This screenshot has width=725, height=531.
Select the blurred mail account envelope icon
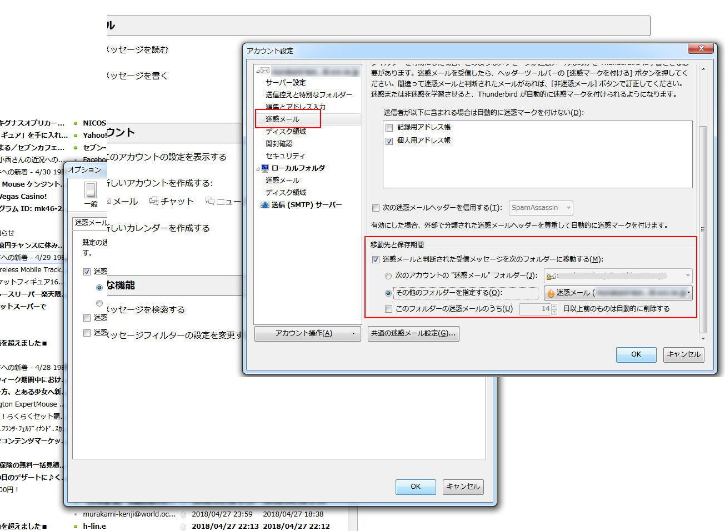click(265, 71)
